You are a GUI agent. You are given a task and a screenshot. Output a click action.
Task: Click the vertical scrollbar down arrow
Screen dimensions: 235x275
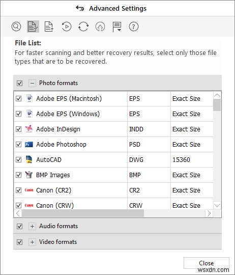click(x=217, y=205)
